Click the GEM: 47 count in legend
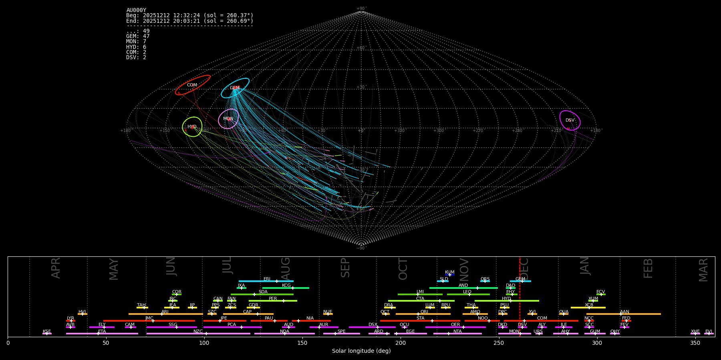The height and width of the screenshot is (360, 721). tap(138, 36)
